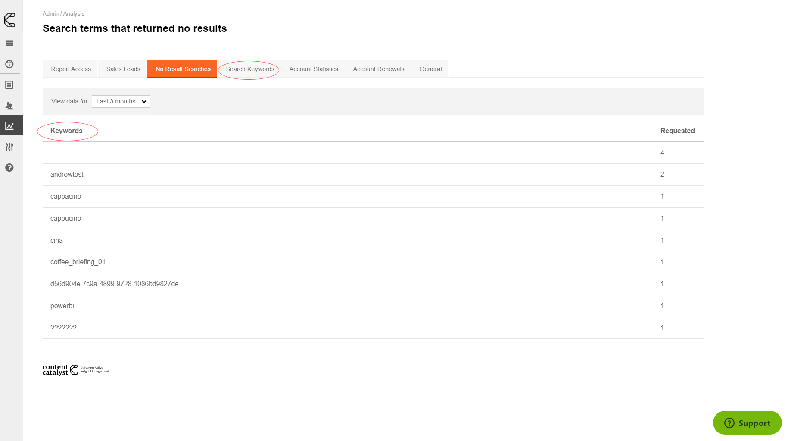Select the General tab

430,69
